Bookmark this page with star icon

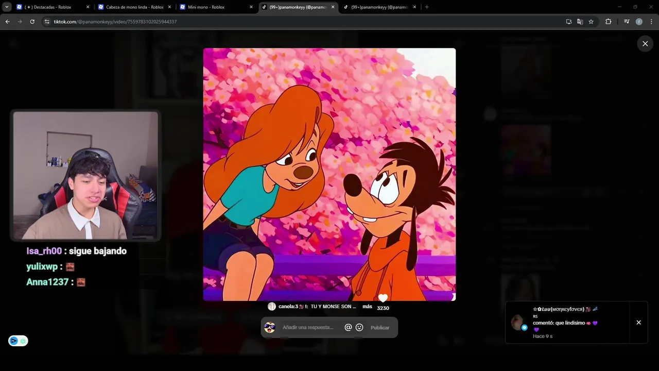(591, 22)
